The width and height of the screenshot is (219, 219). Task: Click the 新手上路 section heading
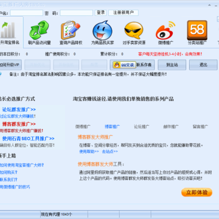pos(8,156)
